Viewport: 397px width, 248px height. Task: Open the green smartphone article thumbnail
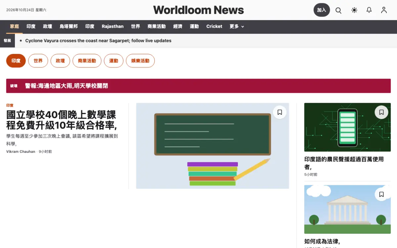tap(347, 127)
